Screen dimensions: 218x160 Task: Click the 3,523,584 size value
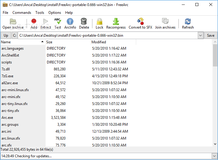58,118
